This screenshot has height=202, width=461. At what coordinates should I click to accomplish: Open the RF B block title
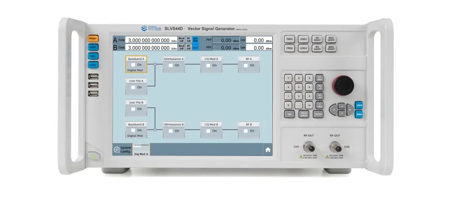point(249,124)
